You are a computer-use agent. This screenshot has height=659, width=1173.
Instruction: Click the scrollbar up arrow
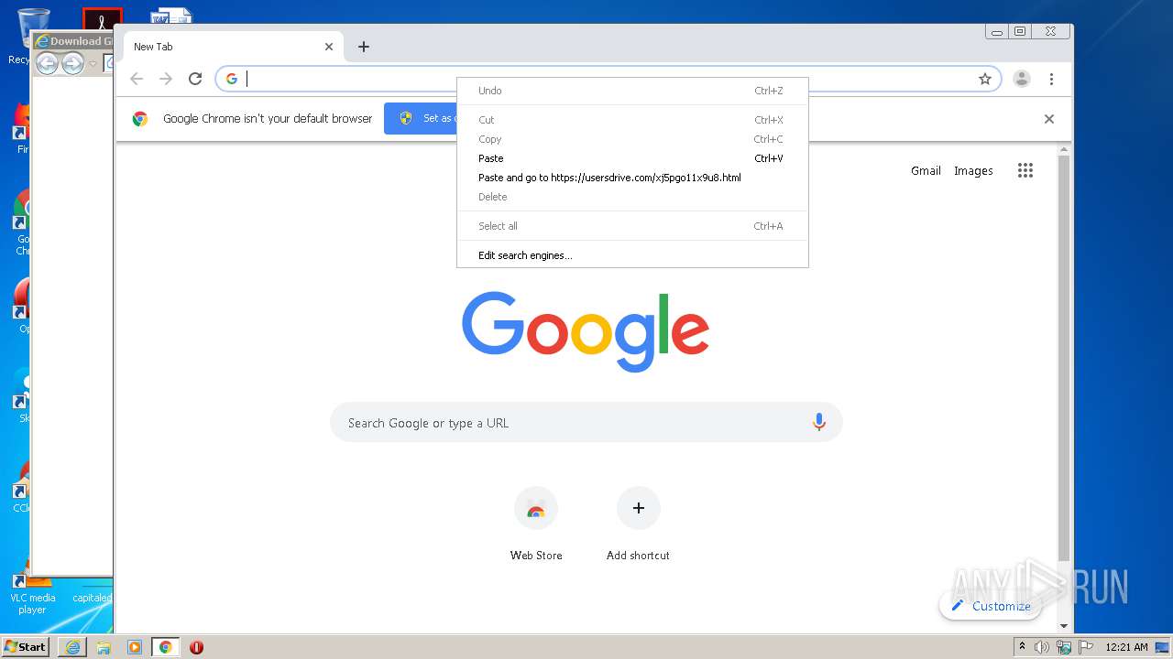point(1064,149)
